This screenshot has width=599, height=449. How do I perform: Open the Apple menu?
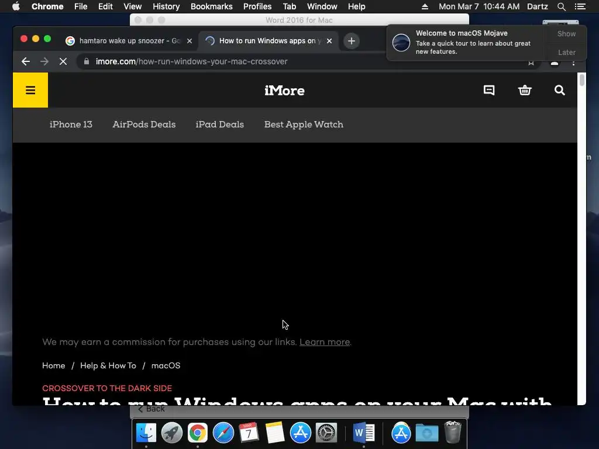click(x=16, y=6)
